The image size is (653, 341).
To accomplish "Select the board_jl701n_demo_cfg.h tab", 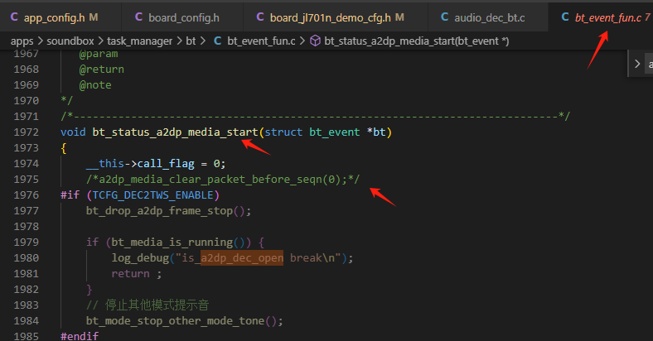I will [337, 17].
